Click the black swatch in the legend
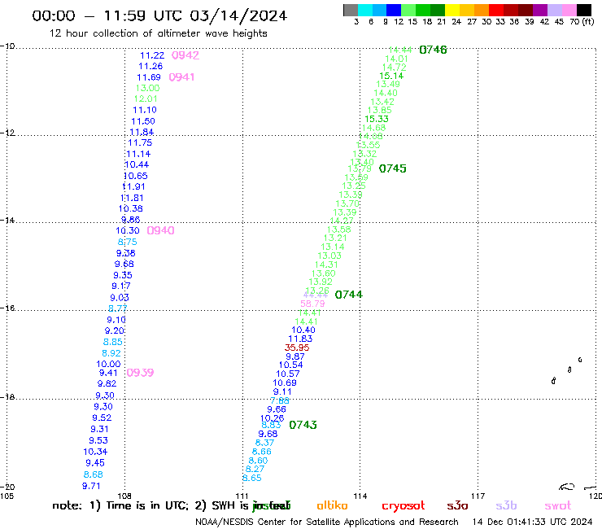 (584, 10)
